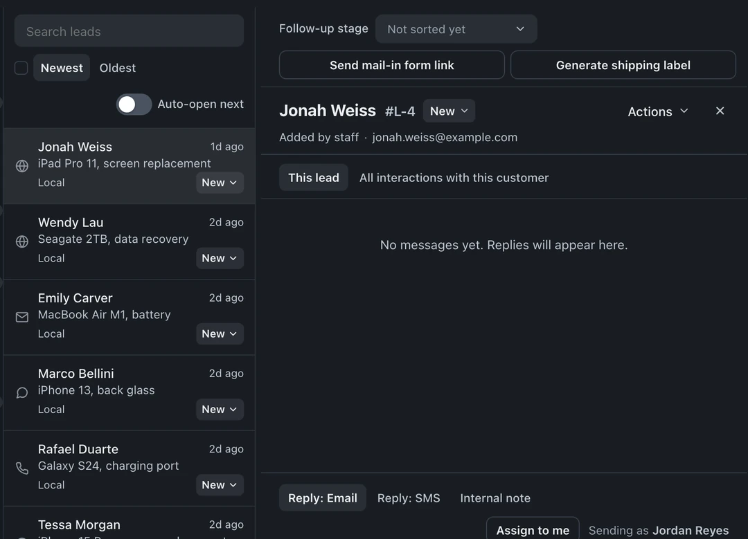The image size is (748, 539).
Task: Click jonah.weiss@example.com email address
Action: coord(445,137)
